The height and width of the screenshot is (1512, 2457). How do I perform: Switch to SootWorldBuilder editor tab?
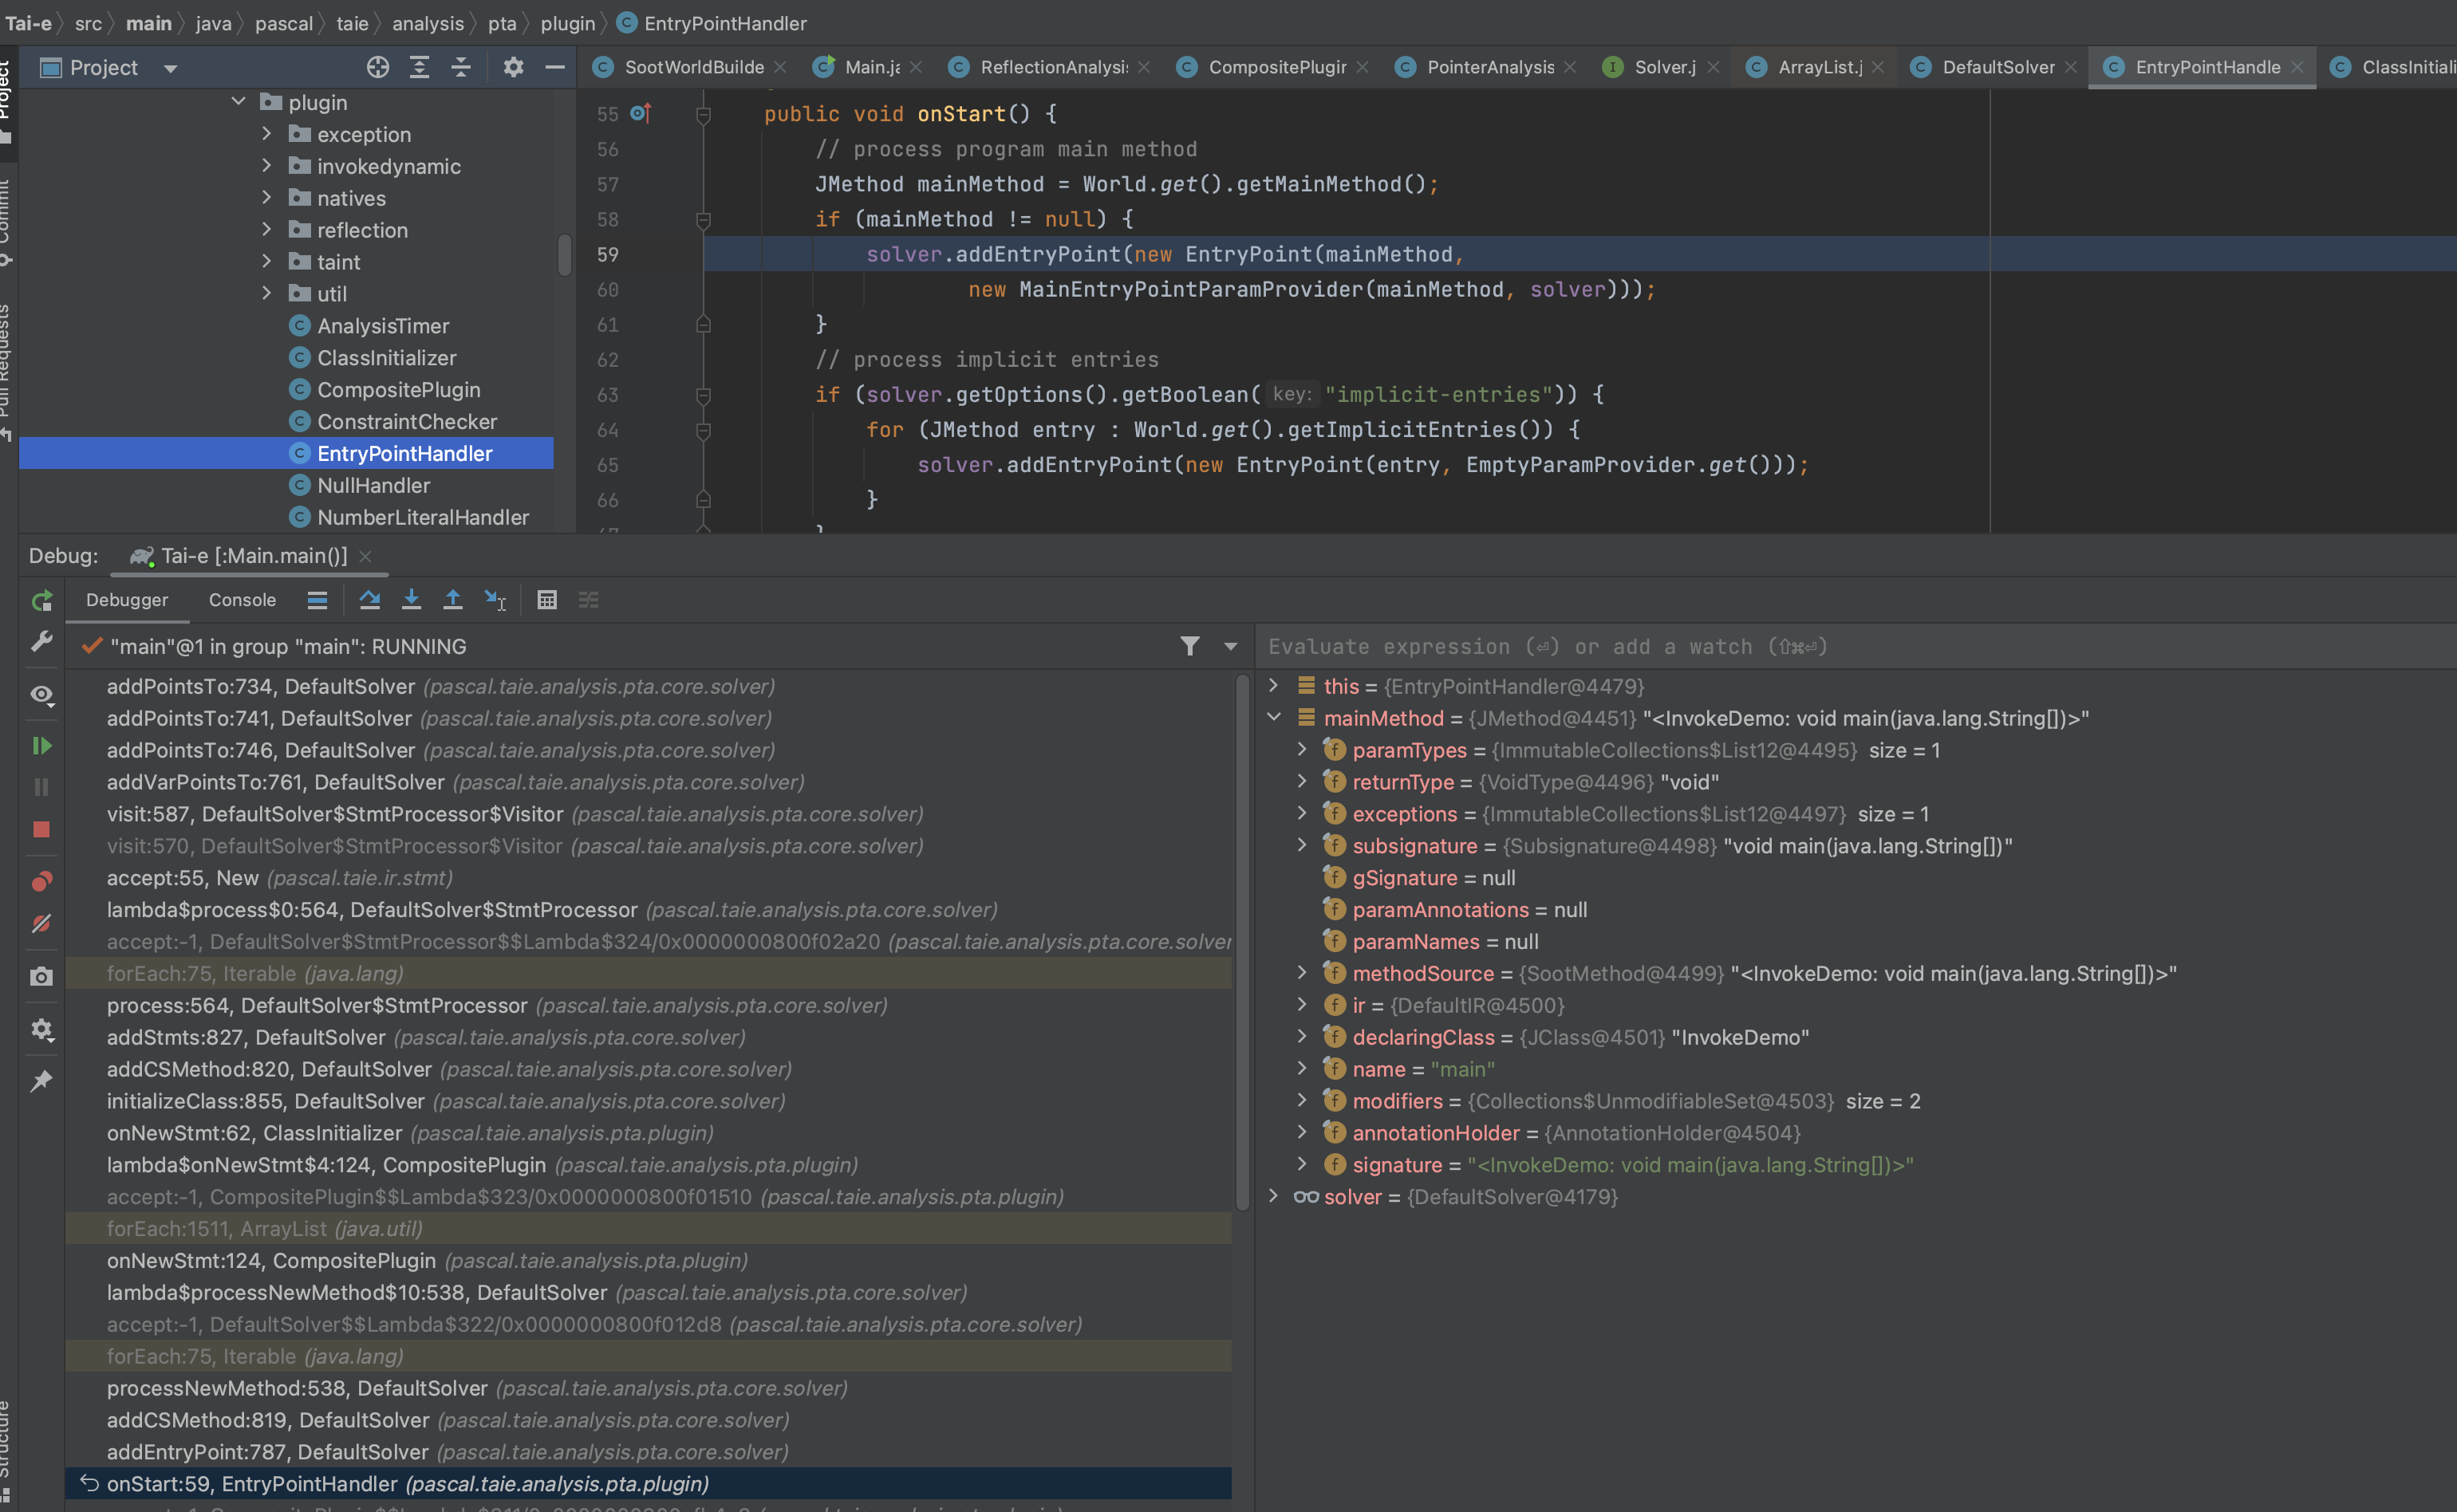689,67
